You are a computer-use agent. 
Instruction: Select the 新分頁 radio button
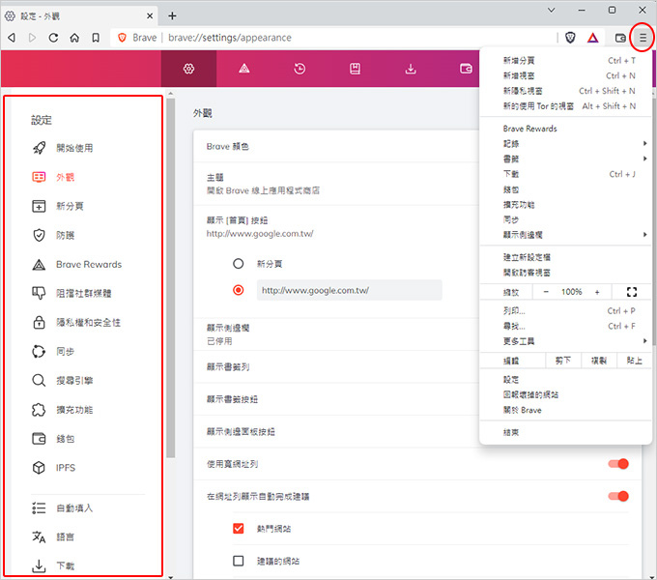(x=238, y=264)
